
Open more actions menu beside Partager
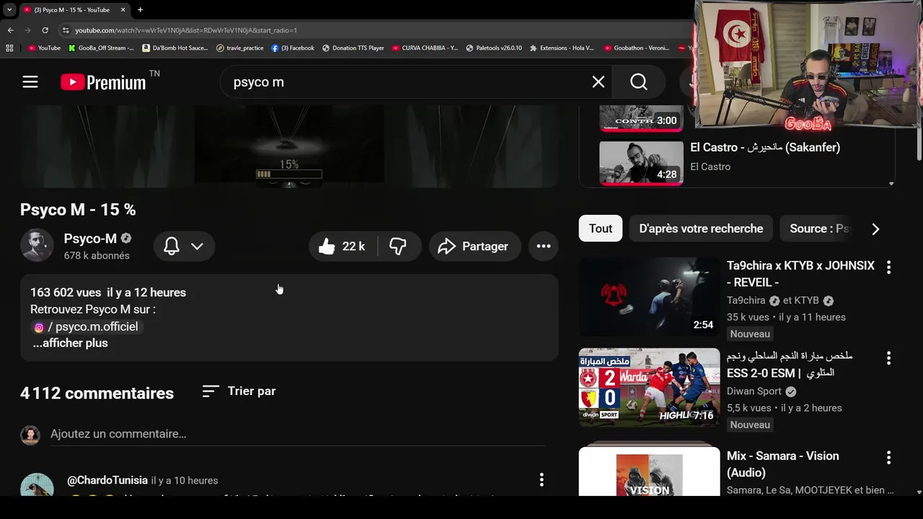(544, 247)
